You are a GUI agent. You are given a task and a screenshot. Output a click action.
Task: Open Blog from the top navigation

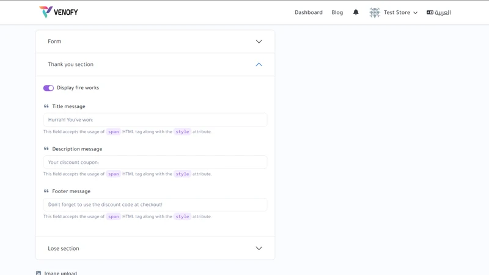coord(337,12)
